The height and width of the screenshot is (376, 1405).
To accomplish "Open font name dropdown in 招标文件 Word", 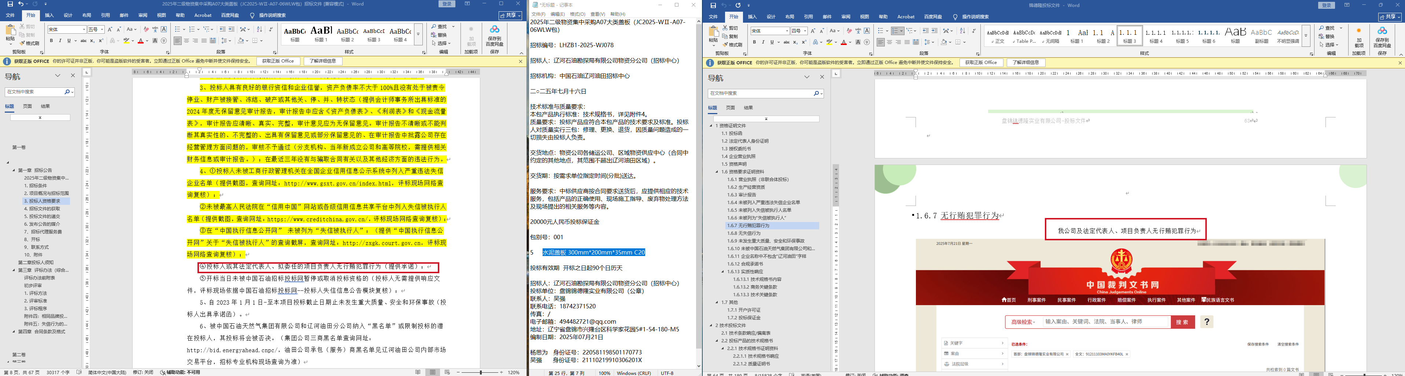I will (x=84, y=29).
